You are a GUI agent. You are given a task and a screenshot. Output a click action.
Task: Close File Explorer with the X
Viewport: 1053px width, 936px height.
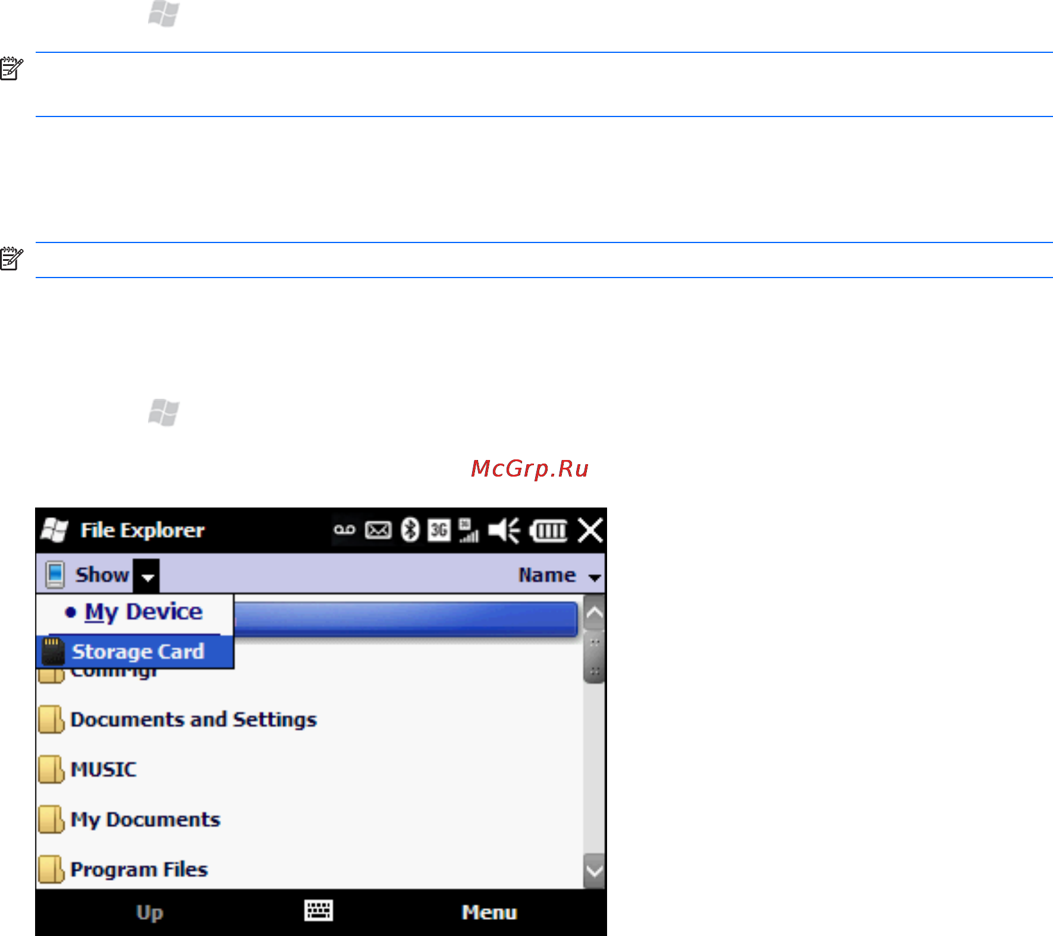tap(590, 530)
